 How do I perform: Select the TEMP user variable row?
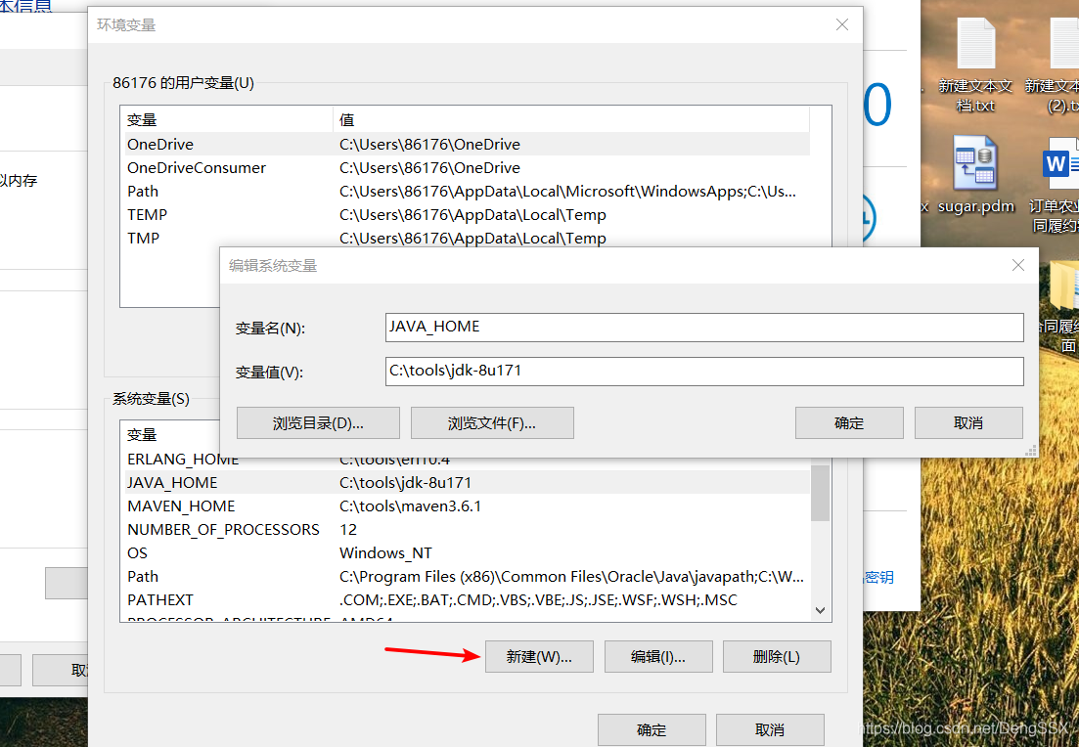(466, 214)
